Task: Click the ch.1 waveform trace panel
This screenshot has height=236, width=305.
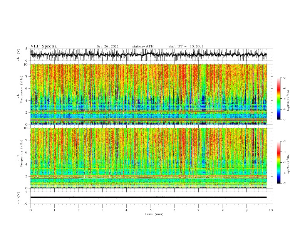Action: click(149, 55)
